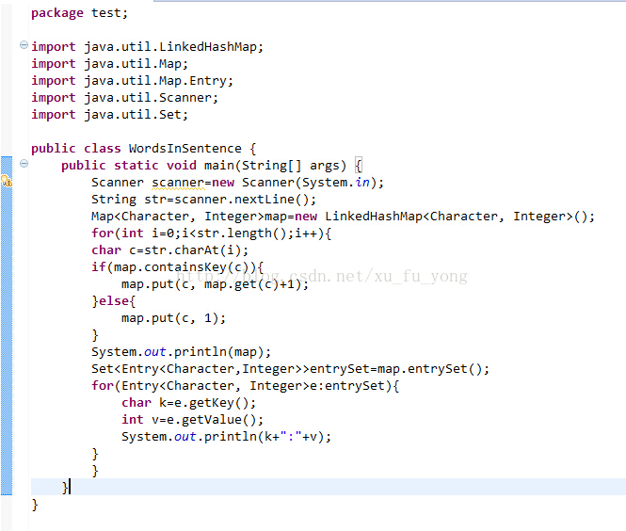Click the package test declaration line
626x531 pixels.
[79, 13]
